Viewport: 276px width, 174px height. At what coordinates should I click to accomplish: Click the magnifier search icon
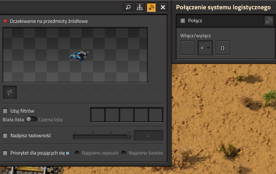pyautogui.click(x=128, y=7)
